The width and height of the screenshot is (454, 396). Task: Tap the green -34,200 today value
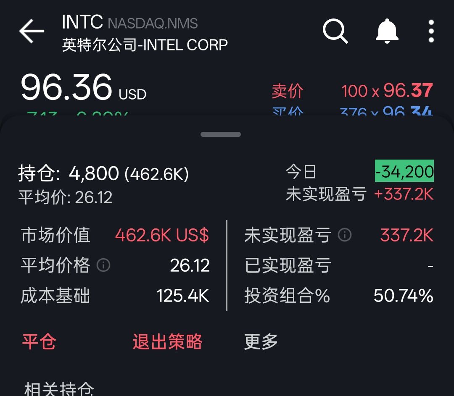(404, 171)
